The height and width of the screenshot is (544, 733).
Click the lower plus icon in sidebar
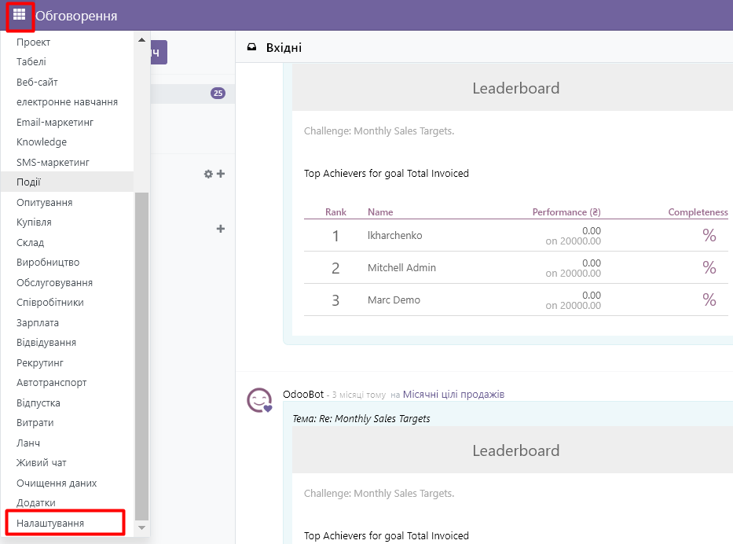pyautogui.click(x=221, y=229)
